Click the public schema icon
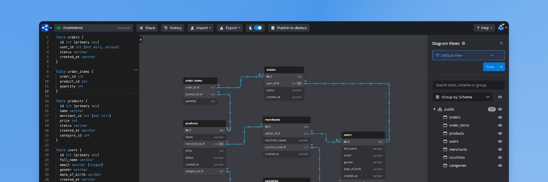This screenshot has width=548, height=182. click(x=440, y=109)
